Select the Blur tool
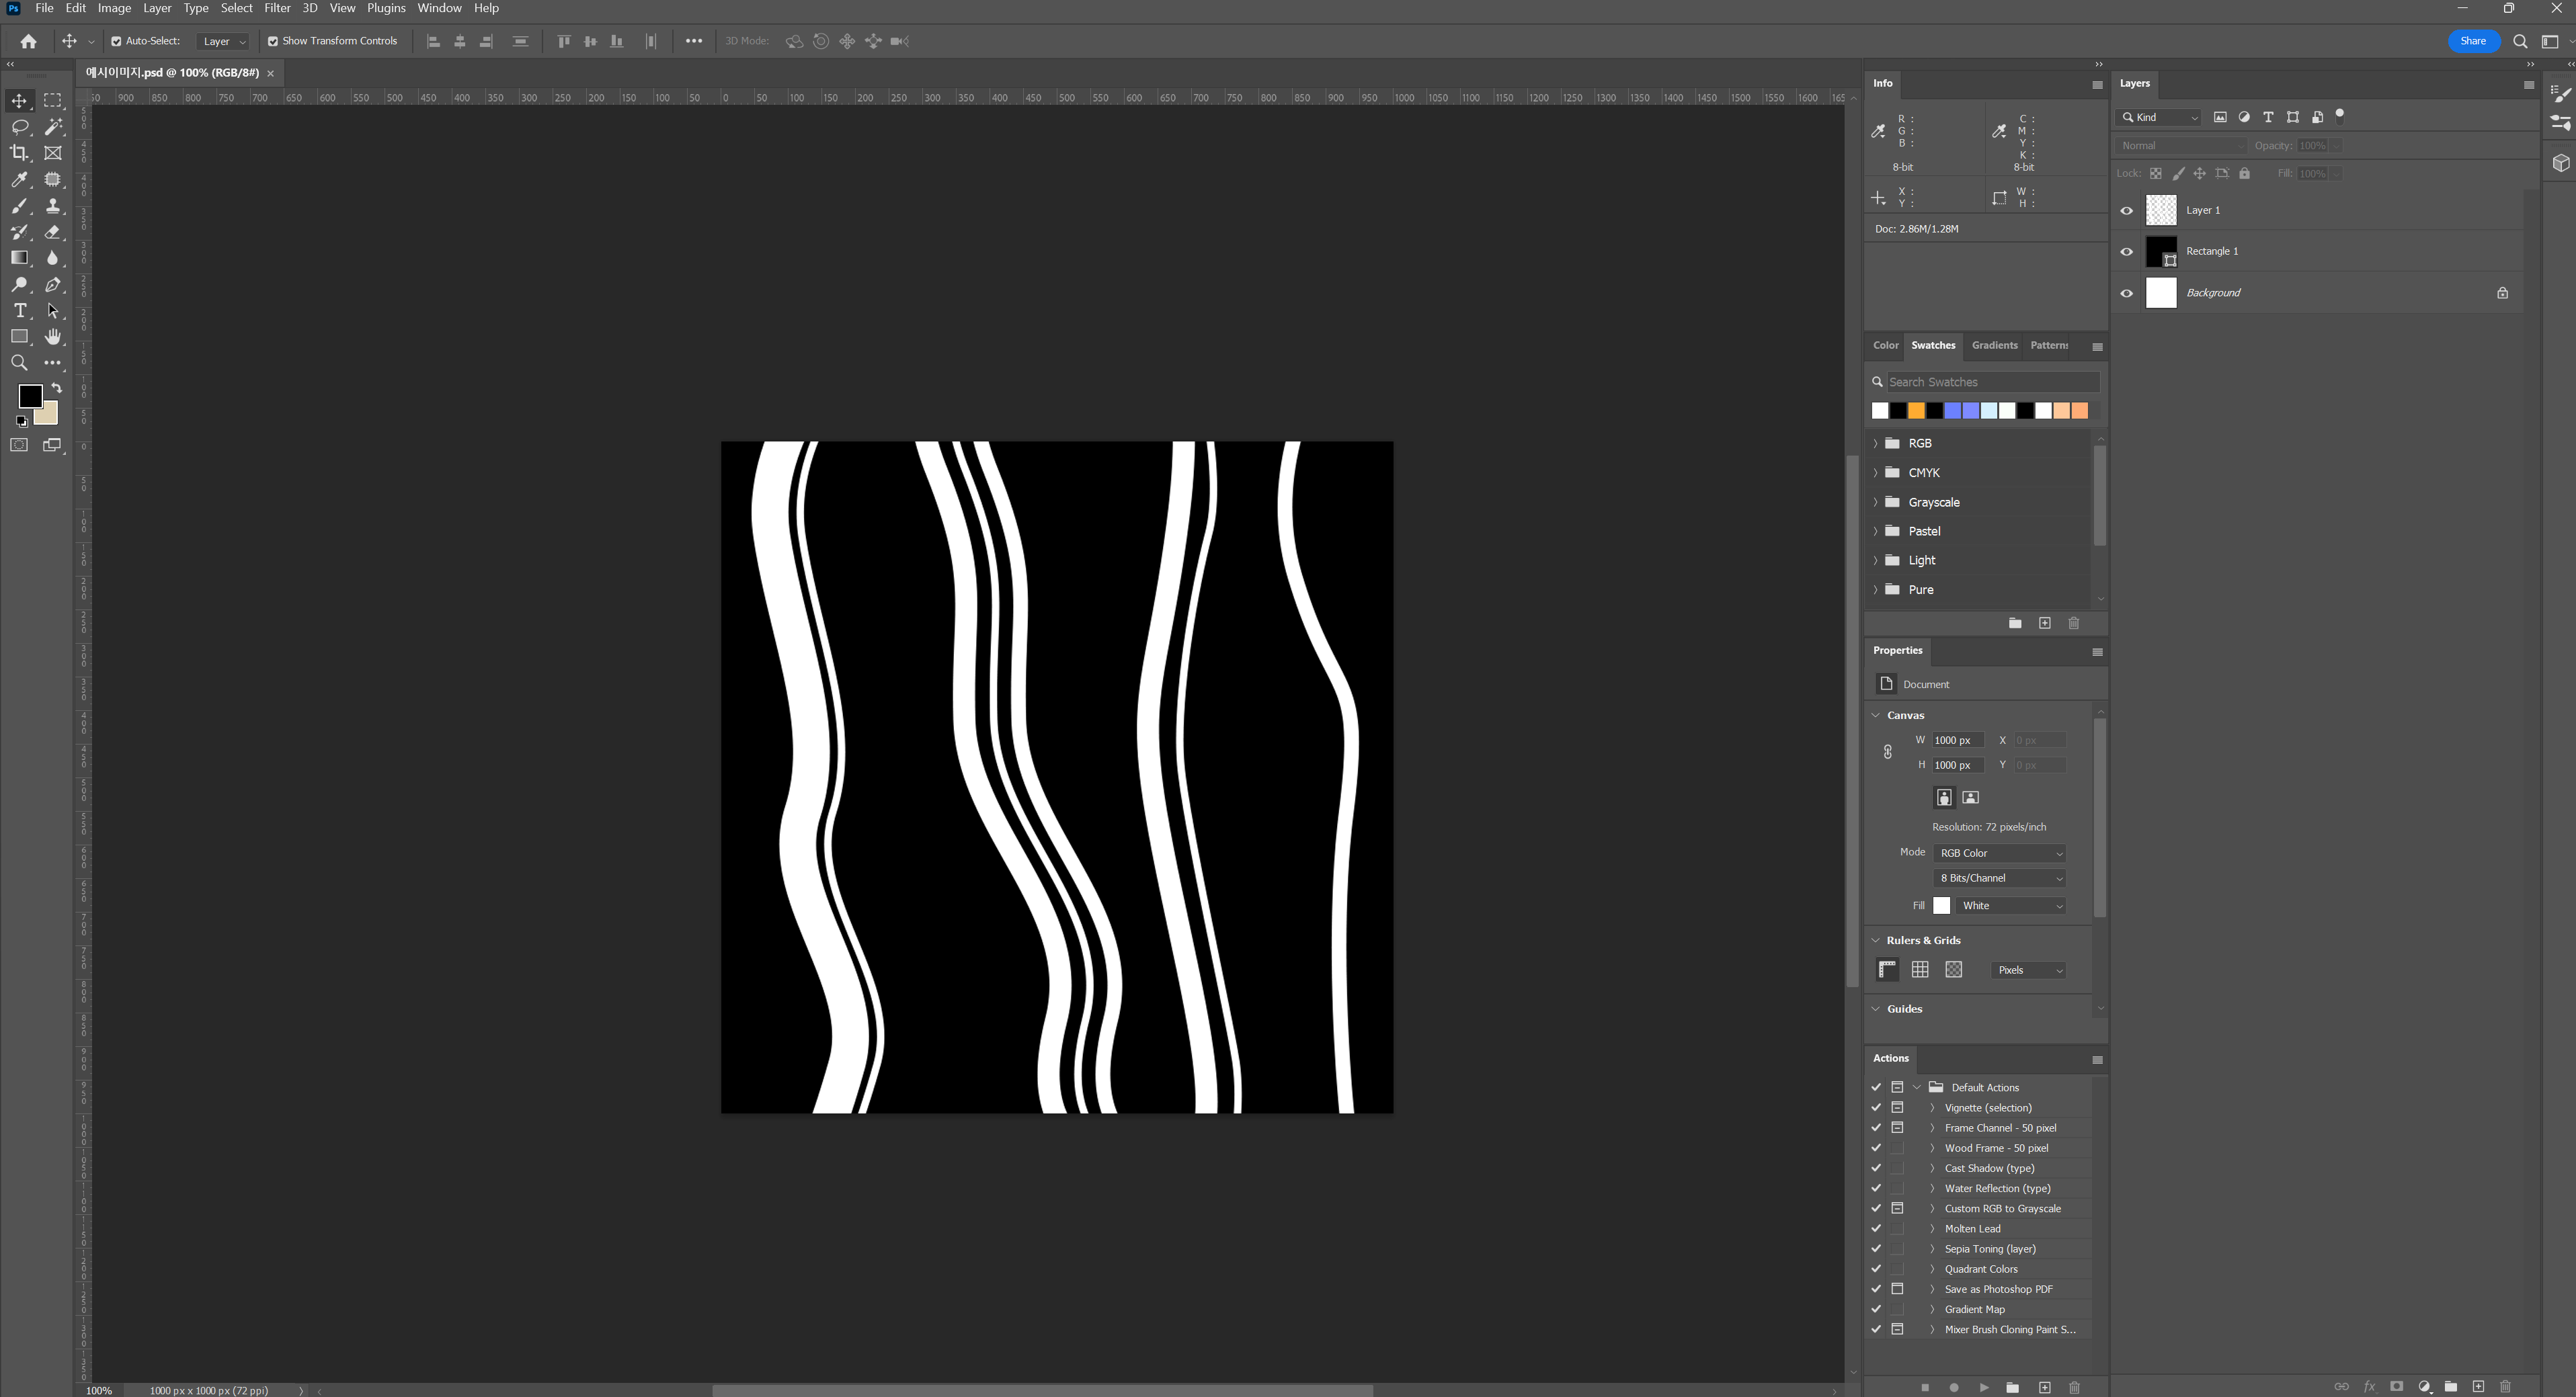This screenshot has height=1397, width=2576. (53, 258)
